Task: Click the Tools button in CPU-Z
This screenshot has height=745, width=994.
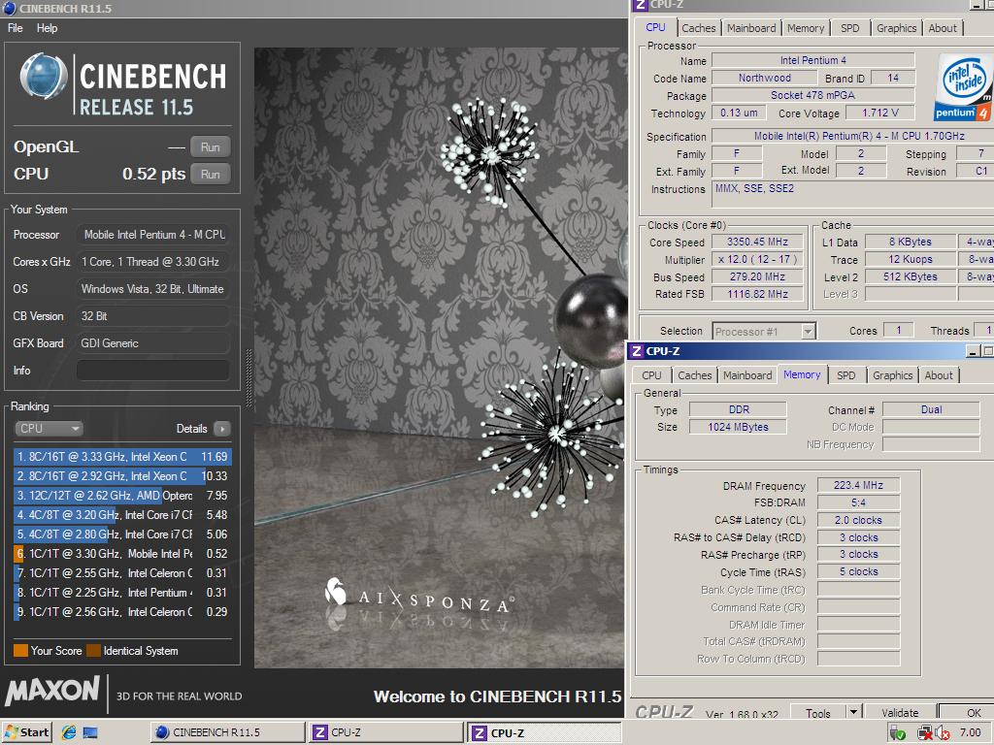Action: 817,713
